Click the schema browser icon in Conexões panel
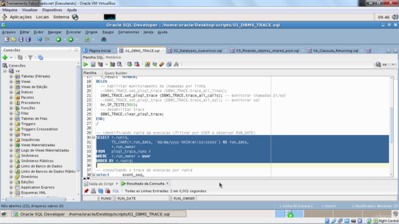 [x=41, y=57]
